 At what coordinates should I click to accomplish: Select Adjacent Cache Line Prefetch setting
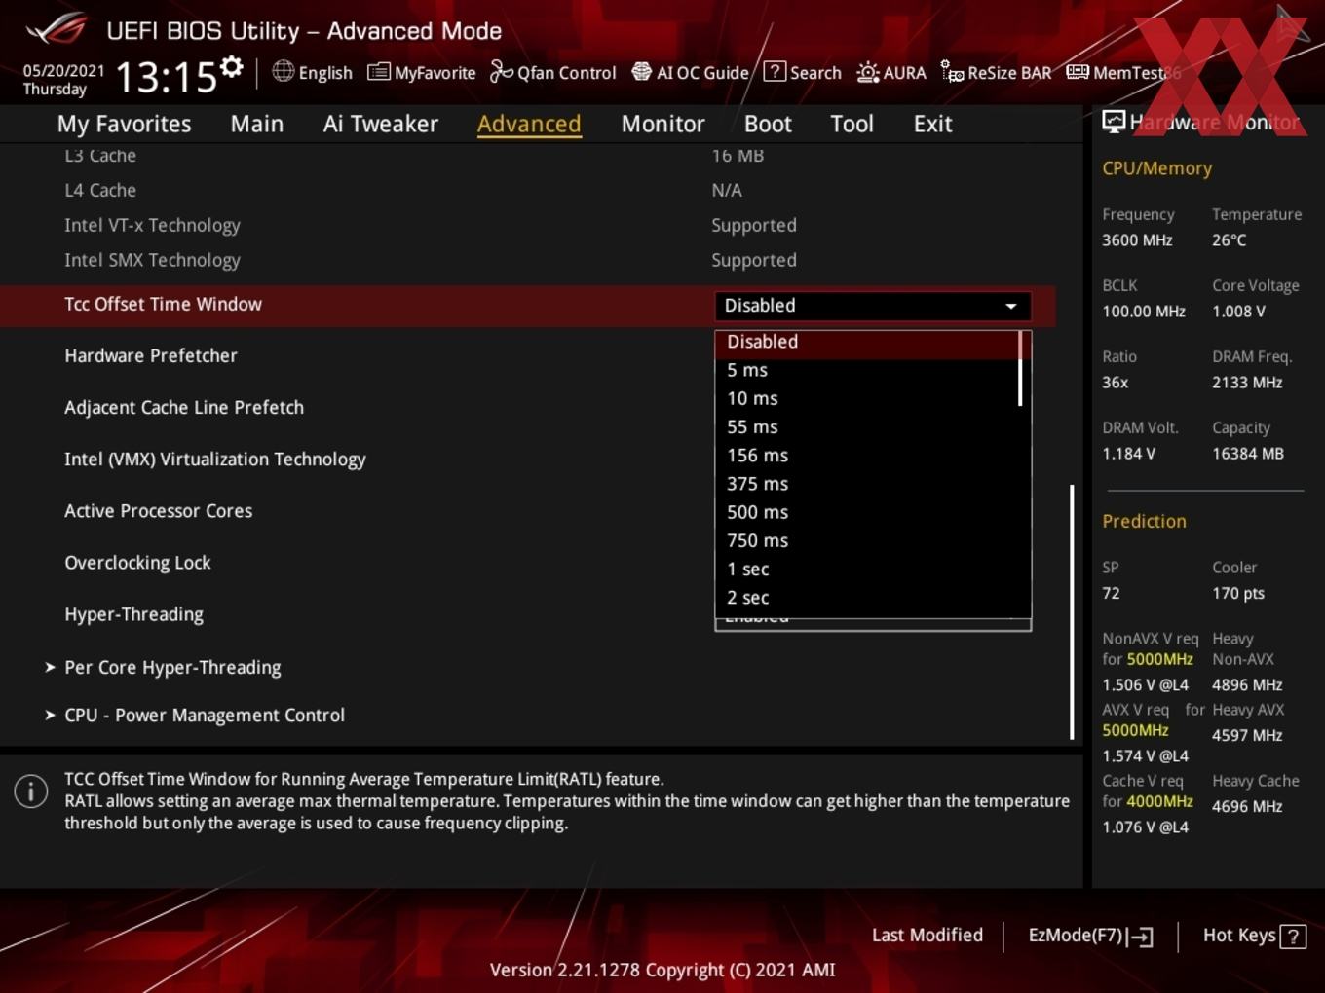click(x=184, y=407)
